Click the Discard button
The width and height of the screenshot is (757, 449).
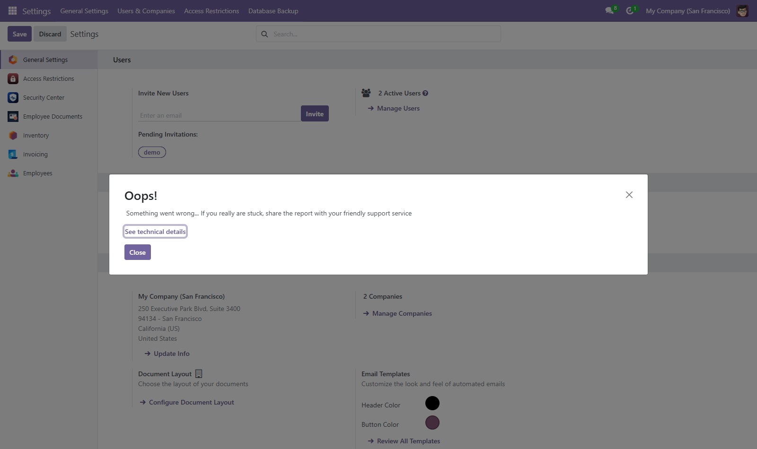coord(50,34)
